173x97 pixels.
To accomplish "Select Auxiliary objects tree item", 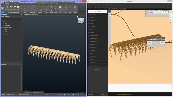I will pos(6,34).
